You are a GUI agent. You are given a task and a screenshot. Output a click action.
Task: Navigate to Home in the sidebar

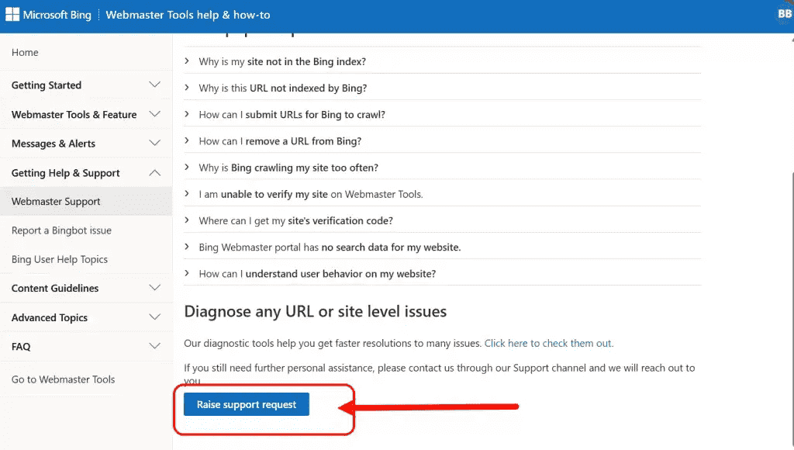[x=25, y=52]
